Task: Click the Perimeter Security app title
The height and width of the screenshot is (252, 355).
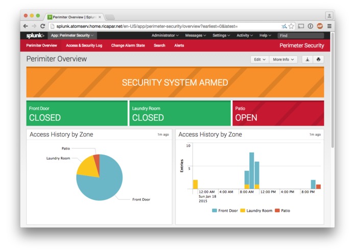Action: pos(301,45)
